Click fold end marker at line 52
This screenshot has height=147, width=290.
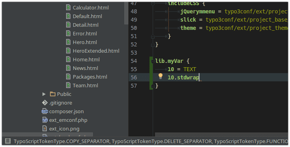[x=153, y=44]
